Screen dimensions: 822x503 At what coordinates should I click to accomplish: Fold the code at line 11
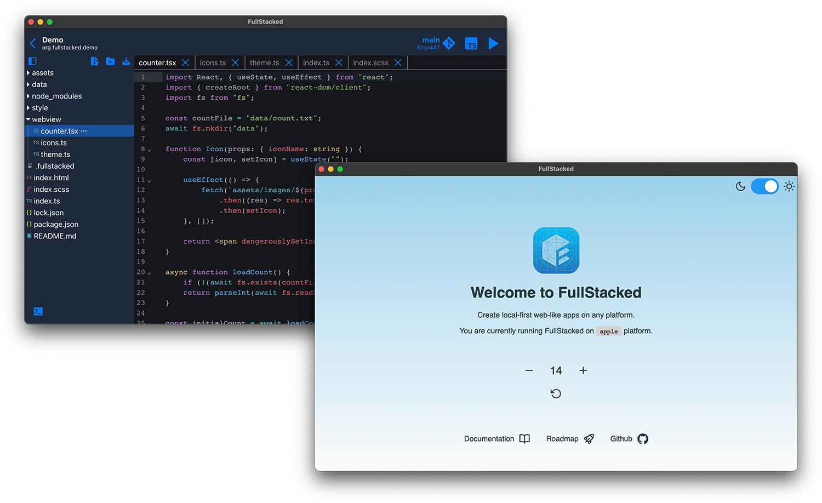click(150, 180)
